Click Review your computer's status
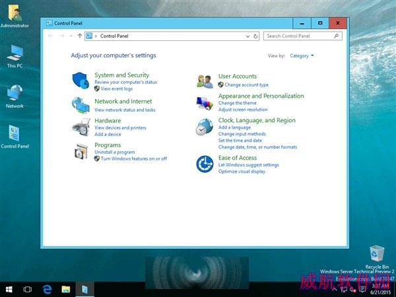 126,82
